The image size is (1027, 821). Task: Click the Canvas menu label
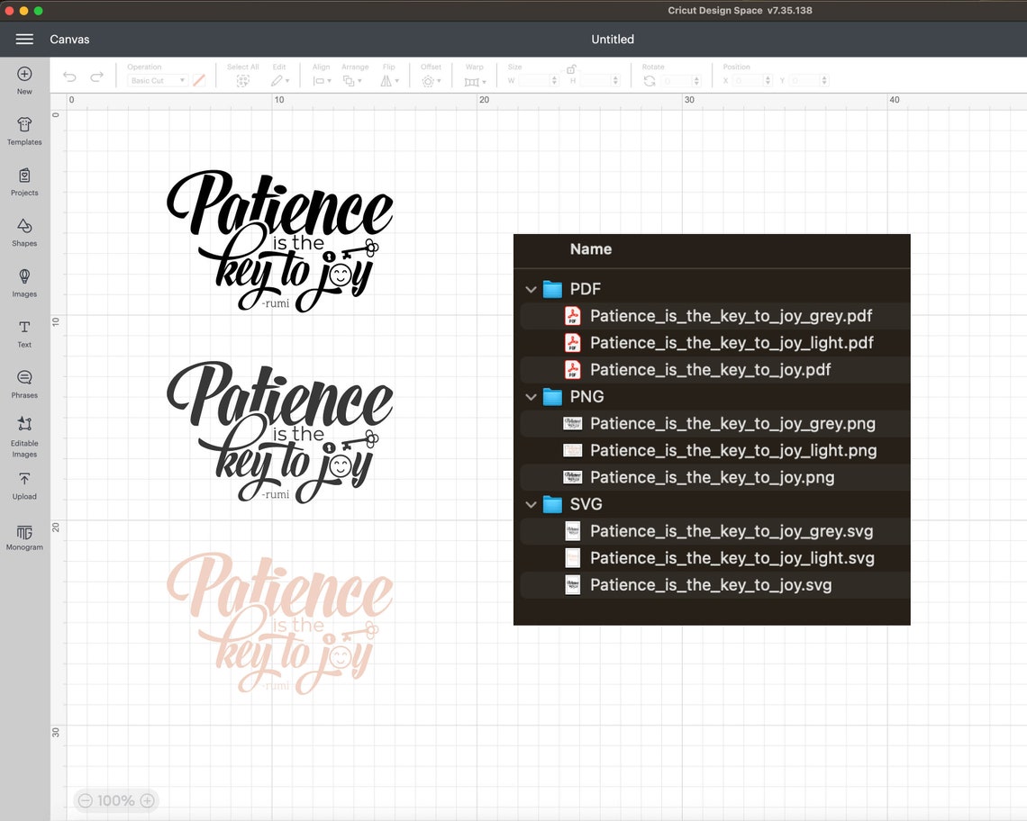tap(69, 39)
